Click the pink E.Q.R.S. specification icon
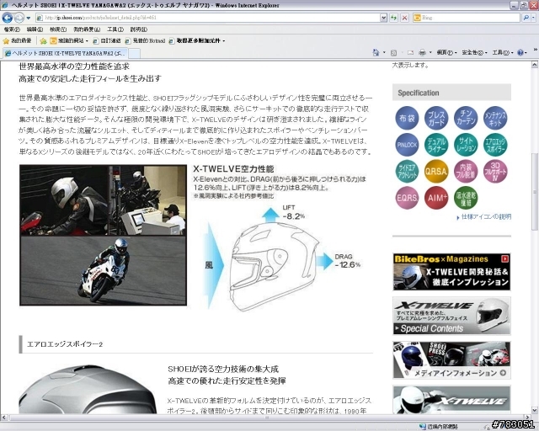The height and width of the screenshot is (431, 539). pyautogui.click(x=407, y=198)
